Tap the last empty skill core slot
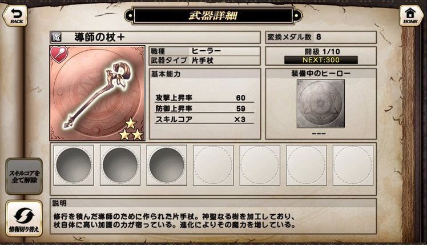 coord(353,165)
